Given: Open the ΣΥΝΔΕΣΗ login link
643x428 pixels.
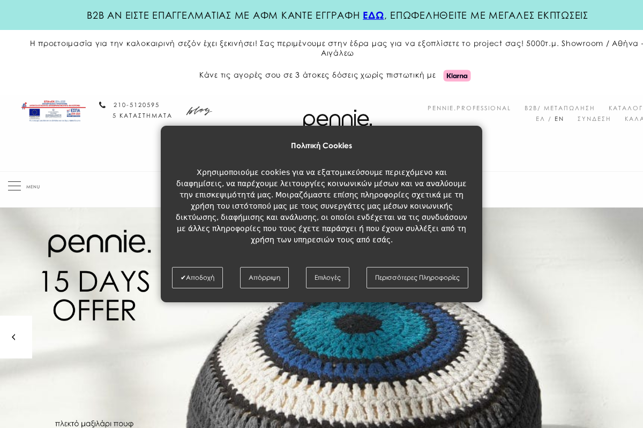Looking at the screenshot, I should click(x=594, y=119).
